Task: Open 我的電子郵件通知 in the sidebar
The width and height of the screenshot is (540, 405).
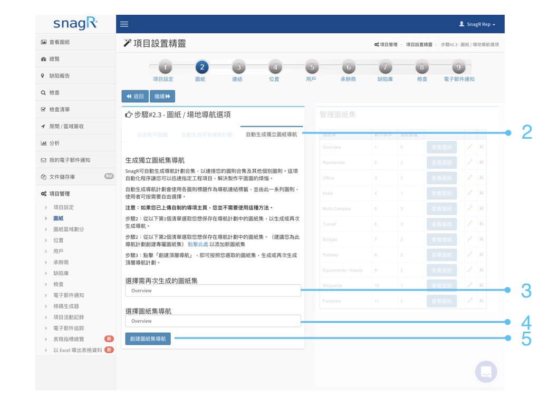Action: click(75, 160)
